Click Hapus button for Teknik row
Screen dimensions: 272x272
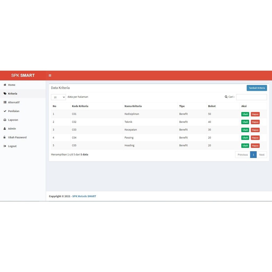[x=255, y=122]
